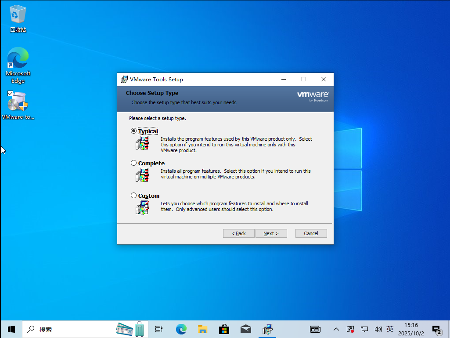Click the security alert tray icon
Screen dimensions: 450x338
point(350,329)
